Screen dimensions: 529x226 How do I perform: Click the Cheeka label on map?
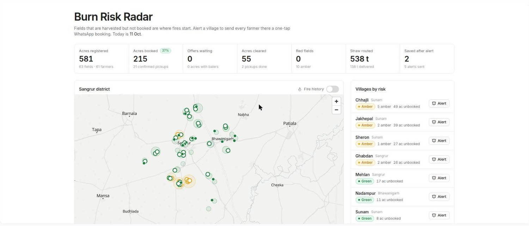[x=277, y=185]
